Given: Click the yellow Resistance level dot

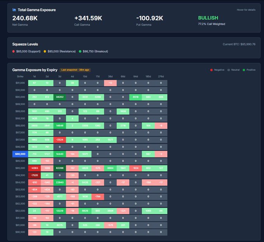Looking at the screenshot, I should click(45, 51).
